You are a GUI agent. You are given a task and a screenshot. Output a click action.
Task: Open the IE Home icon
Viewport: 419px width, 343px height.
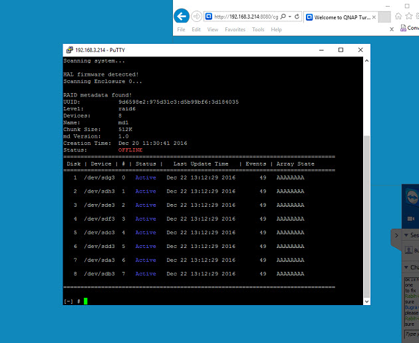[x=398, y=15]
